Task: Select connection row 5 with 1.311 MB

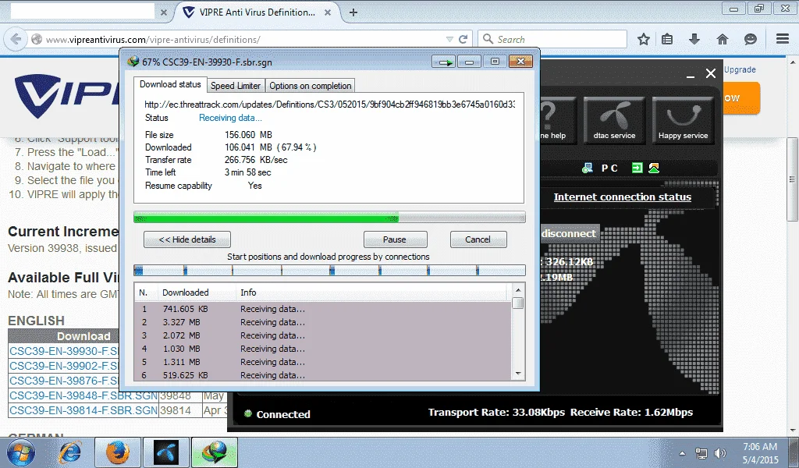Action: [x=323, y=362]
